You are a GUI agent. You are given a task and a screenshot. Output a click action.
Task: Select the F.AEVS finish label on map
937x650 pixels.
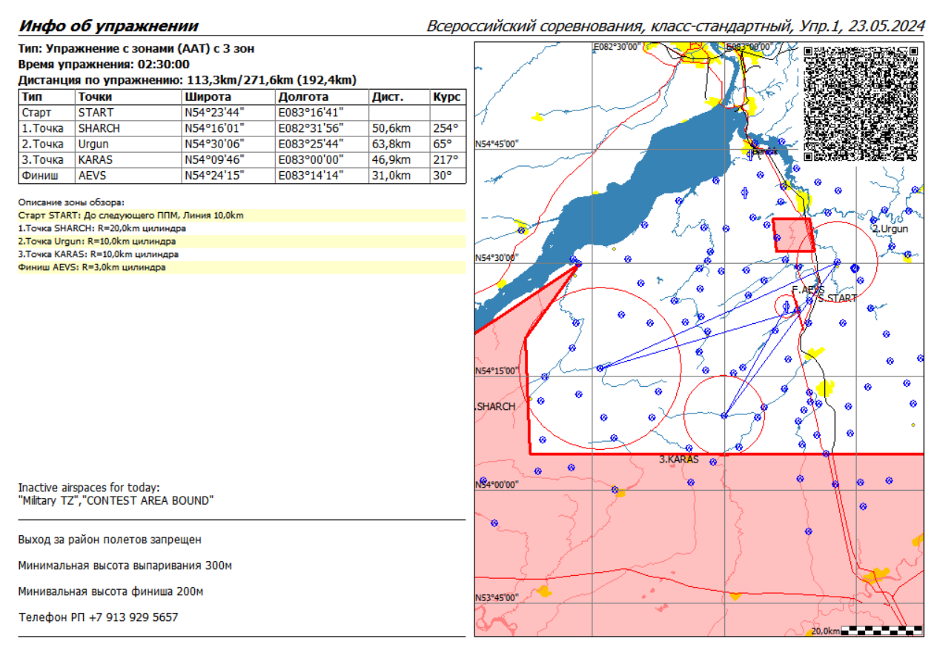tap(807, 289)
